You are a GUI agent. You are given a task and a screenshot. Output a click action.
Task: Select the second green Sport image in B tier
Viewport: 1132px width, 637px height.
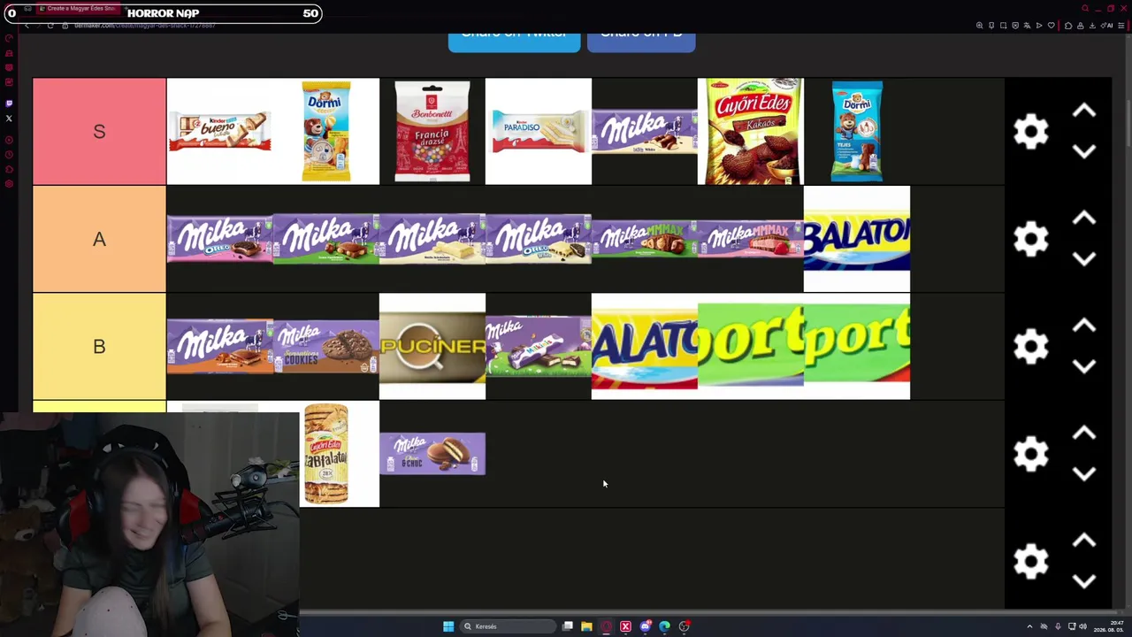857,346
